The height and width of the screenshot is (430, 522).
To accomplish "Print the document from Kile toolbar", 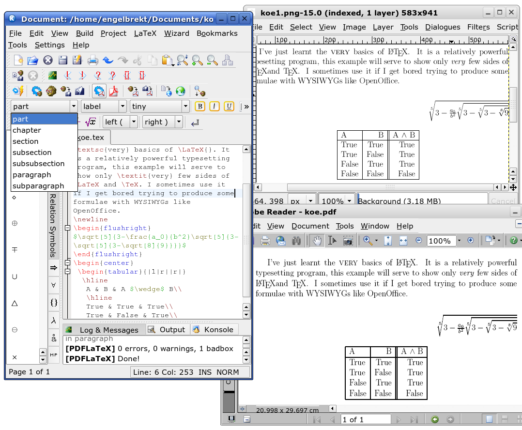I will coord(93,60).
